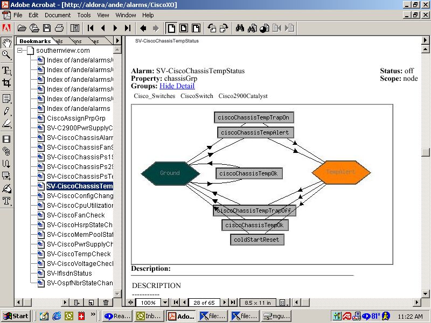Image resolution: width=431 pixels, height=323 pixels.
Task: Select the Text Select tool
Action: coord(7,71)
